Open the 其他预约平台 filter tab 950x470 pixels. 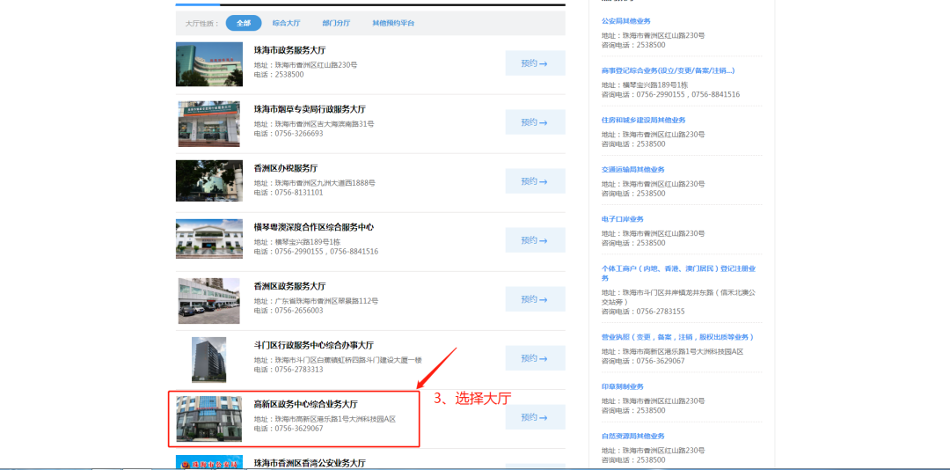(x=393, y=23)
